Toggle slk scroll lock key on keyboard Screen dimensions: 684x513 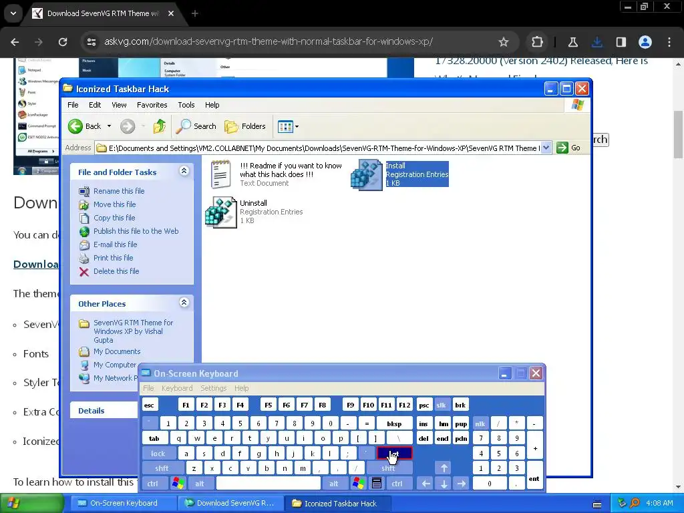(x=441, y=405)
